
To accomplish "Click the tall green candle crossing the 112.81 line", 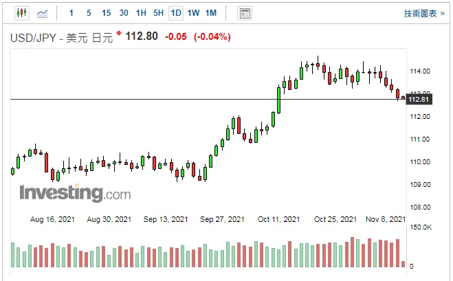I will (x=279, y=100).
